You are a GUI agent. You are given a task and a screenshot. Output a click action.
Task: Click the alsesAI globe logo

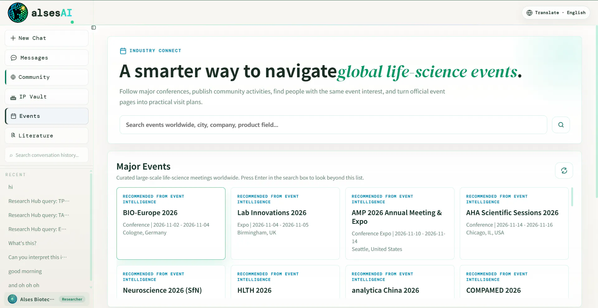[18, 13]
